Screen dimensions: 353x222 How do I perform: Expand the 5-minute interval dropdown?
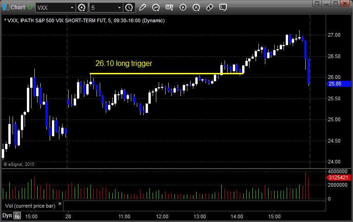tap(119, 7)
